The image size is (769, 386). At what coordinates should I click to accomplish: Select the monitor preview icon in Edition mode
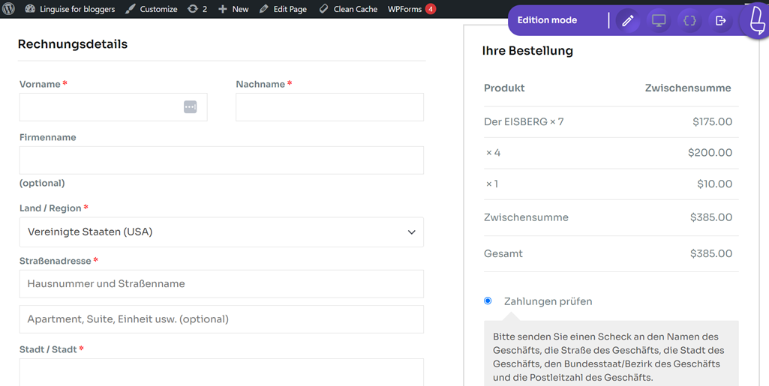tap(659, 20)
